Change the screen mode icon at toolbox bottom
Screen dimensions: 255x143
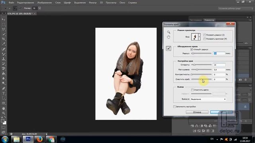click(x=4, y=132)
